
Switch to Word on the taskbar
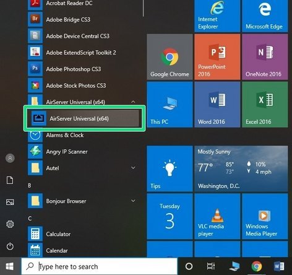coord(279,266)
